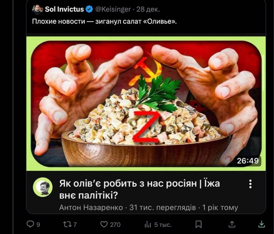The image size is (274, 234).
Task: Click the blue verified badge
Action: [89, 9]
